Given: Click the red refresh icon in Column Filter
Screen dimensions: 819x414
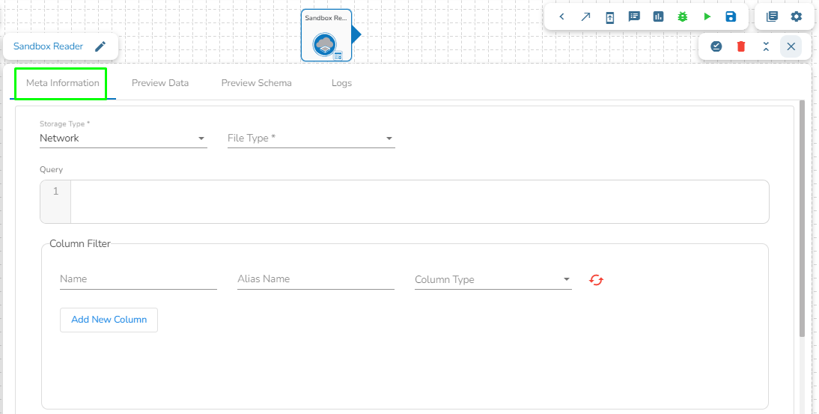Looking at the screenshot, I should click(596, 280).
